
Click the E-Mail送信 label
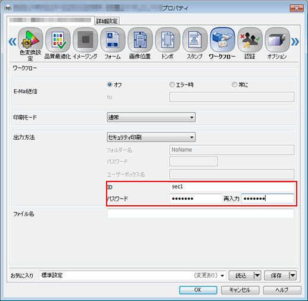point(26,91)
